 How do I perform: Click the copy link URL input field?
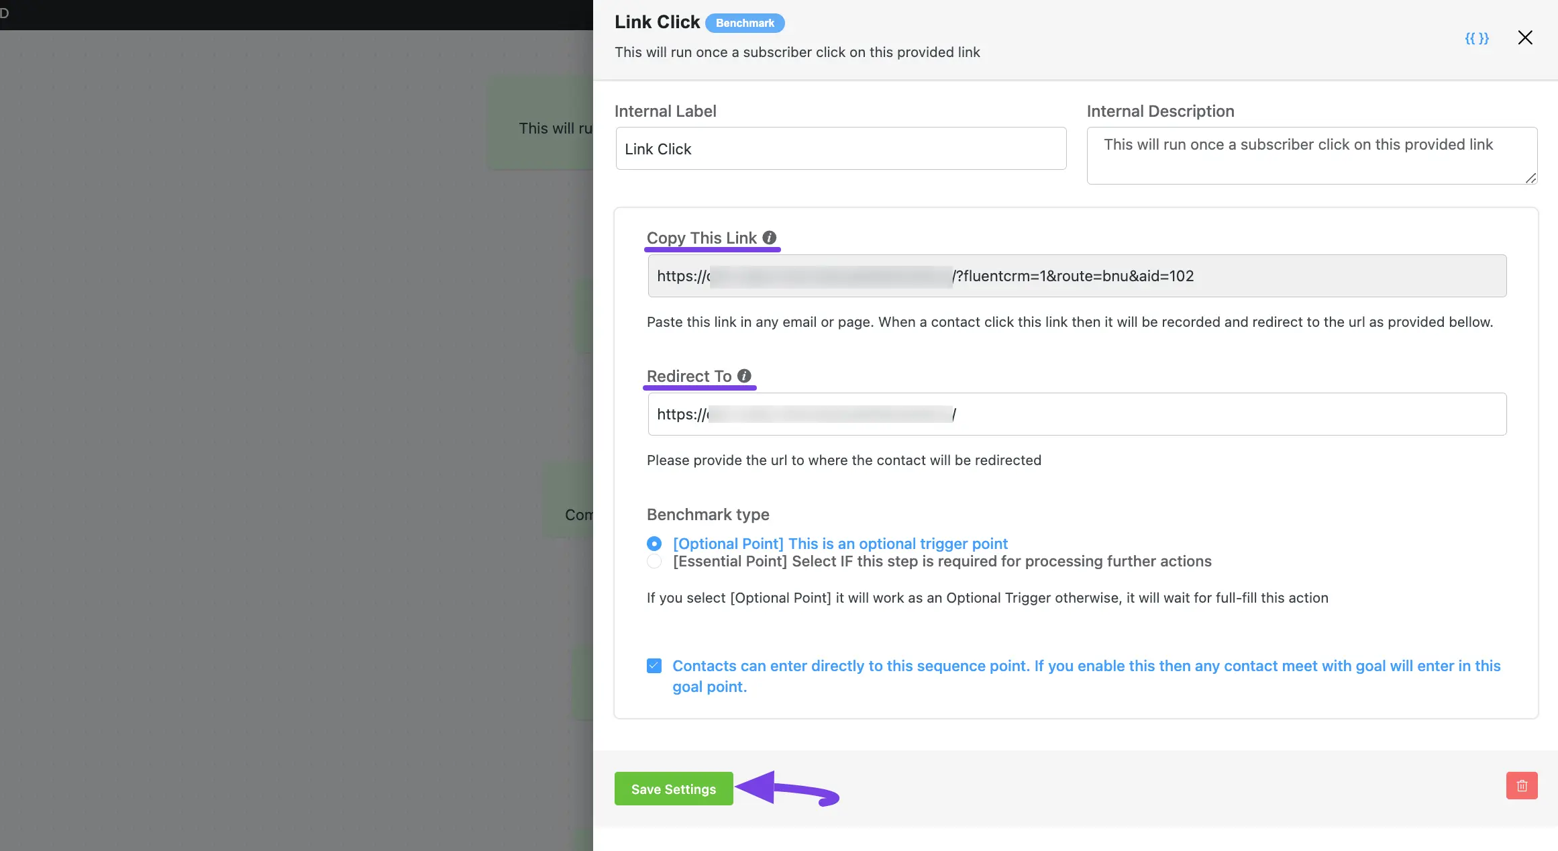pos(1076,274)
